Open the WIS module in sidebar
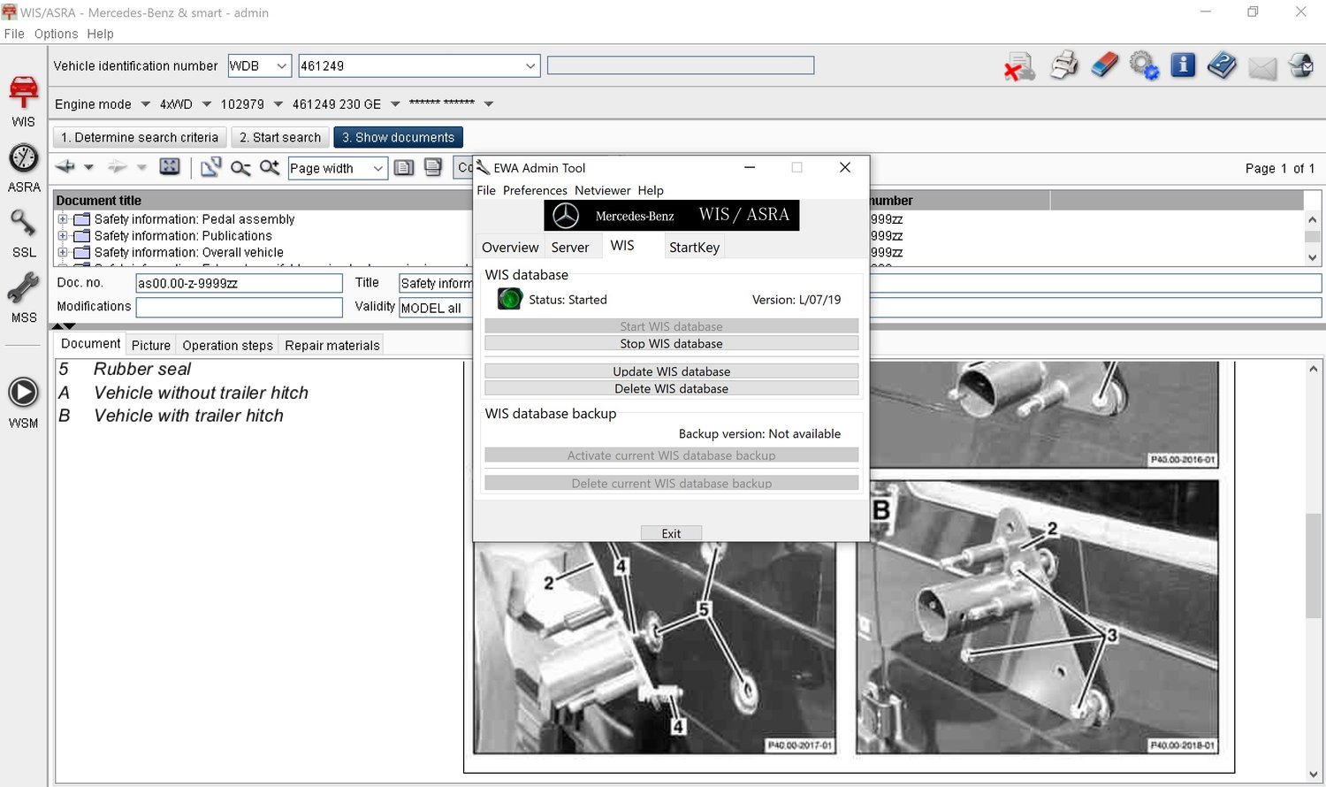This screenshot has width=1326, height=787. (x=24, y=93)
